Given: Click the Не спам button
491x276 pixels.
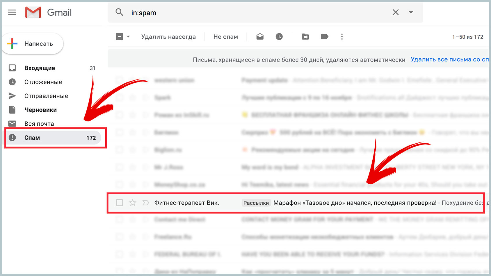Looking at the screenshot, I should point(226,37).
